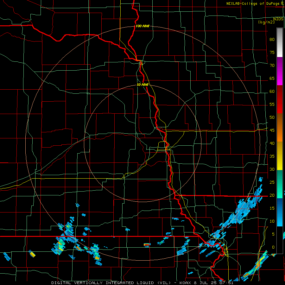Click the '50 NMI' range ring label
The image size is (285, 285).
143,85
